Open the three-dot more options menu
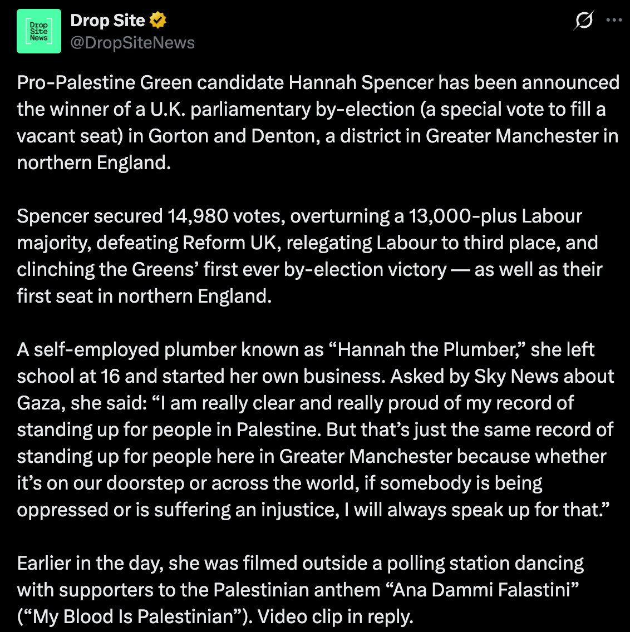The image size is (630, 632). point(614,21)
